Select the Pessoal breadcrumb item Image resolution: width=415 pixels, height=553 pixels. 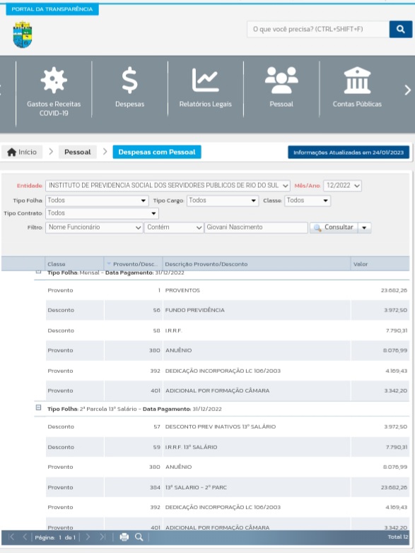(x=77, y=152)
